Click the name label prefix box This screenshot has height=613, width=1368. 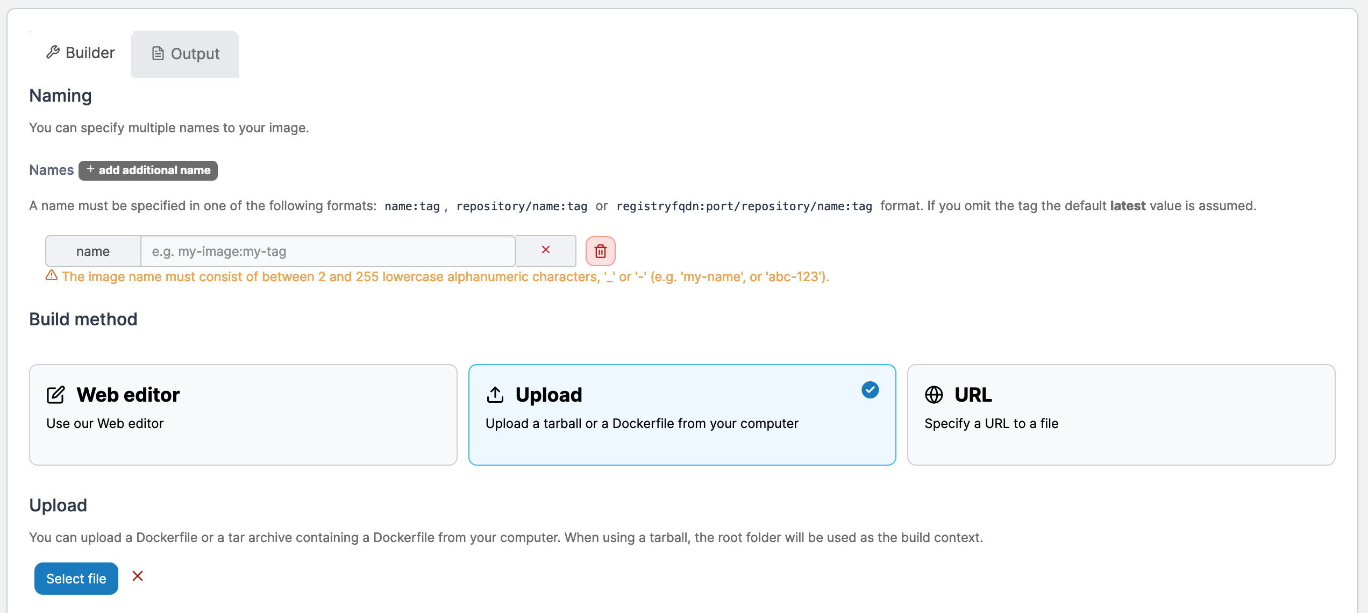pos(93,251)
